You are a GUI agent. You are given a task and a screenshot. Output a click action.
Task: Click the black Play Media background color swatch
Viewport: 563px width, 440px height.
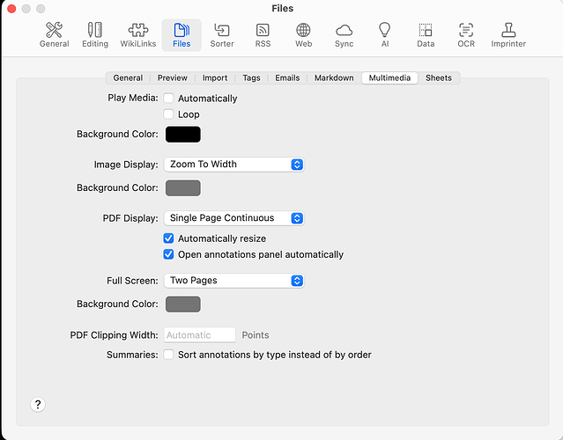point(182,135)
